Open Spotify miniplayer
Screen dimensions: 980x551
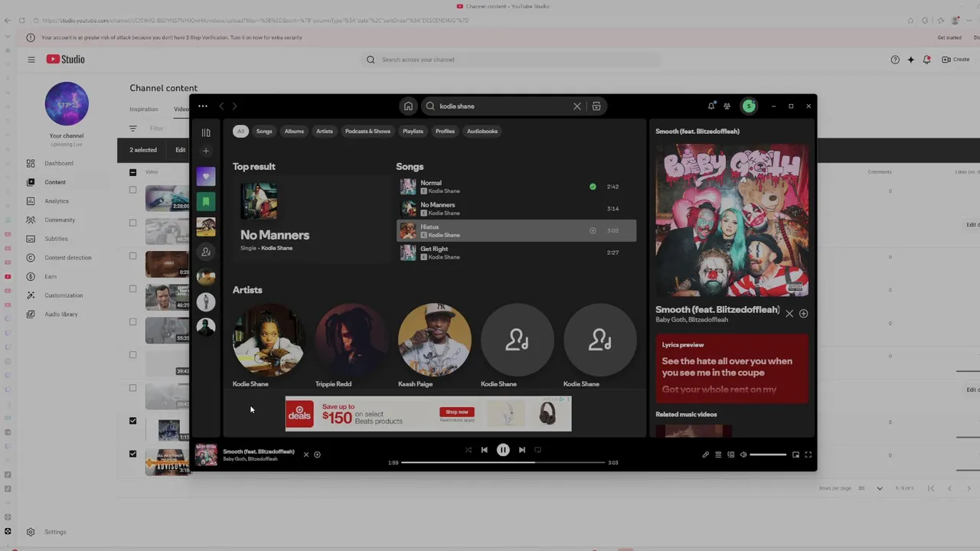[795, 455]
